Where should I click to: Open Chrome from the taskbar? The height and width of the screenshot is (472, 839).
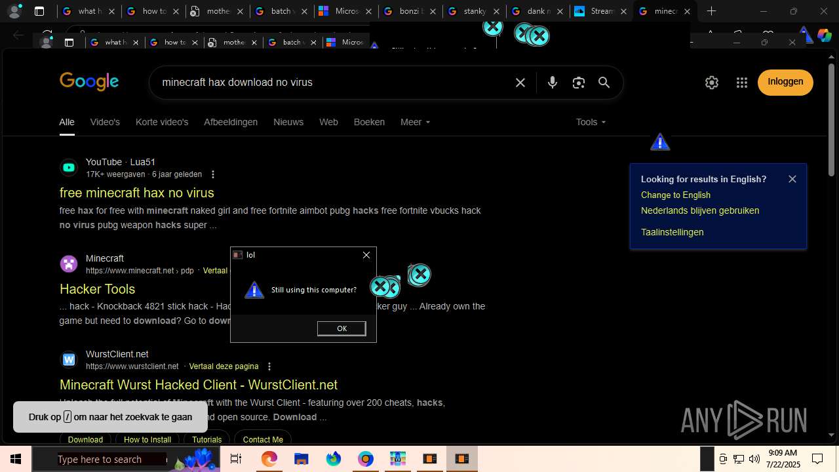(366, 459)
